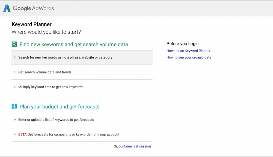The image size is (273, 157).
Task: Open 'Get forecasts for campaigns or keywords' option
Action: [x=82, y=134]
